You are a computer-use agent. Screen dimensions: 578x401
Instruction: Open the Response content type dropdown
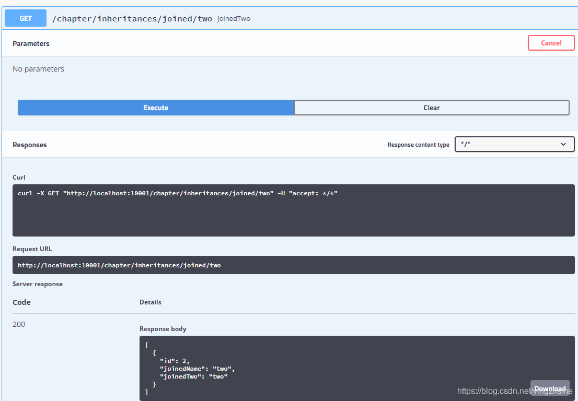(514, 144)
